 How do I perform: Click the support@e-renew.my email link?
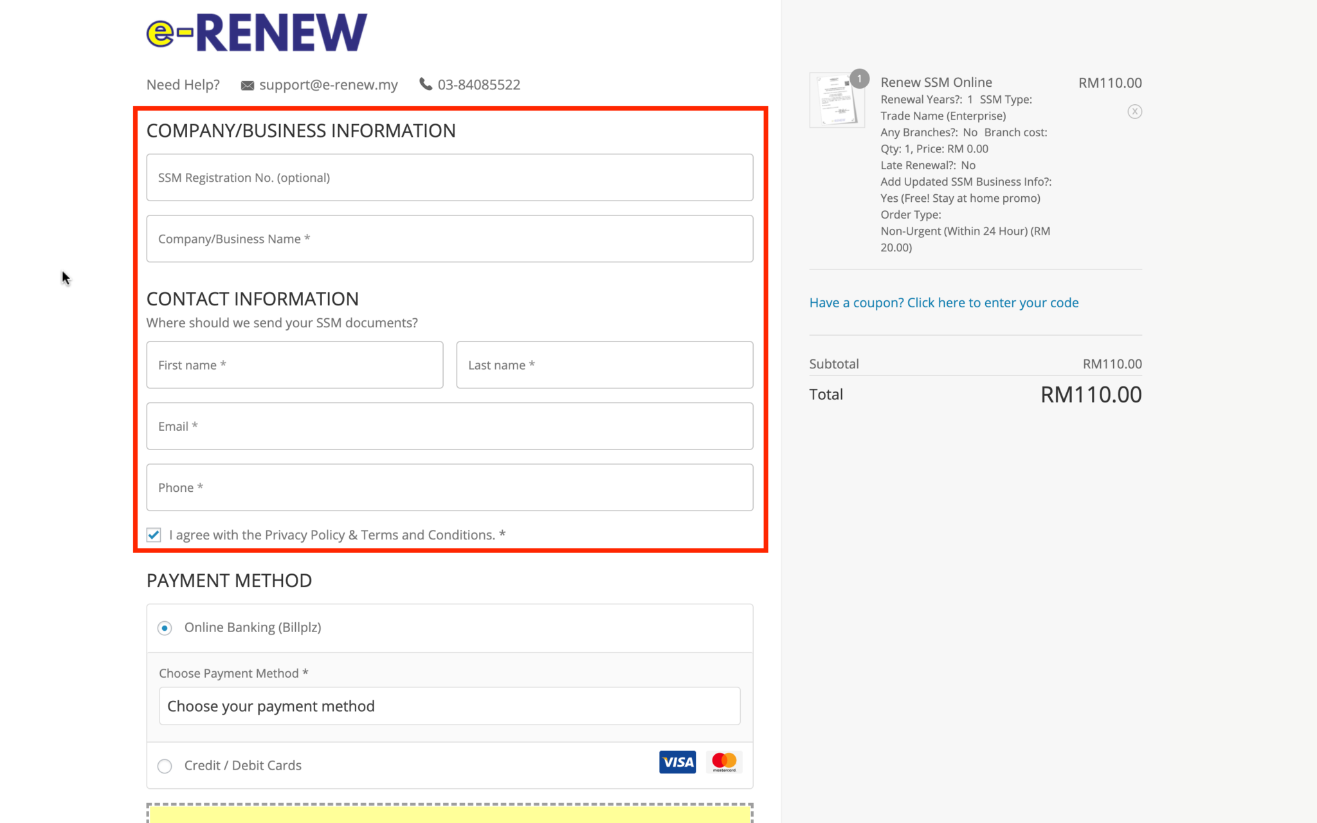point(328,84)
